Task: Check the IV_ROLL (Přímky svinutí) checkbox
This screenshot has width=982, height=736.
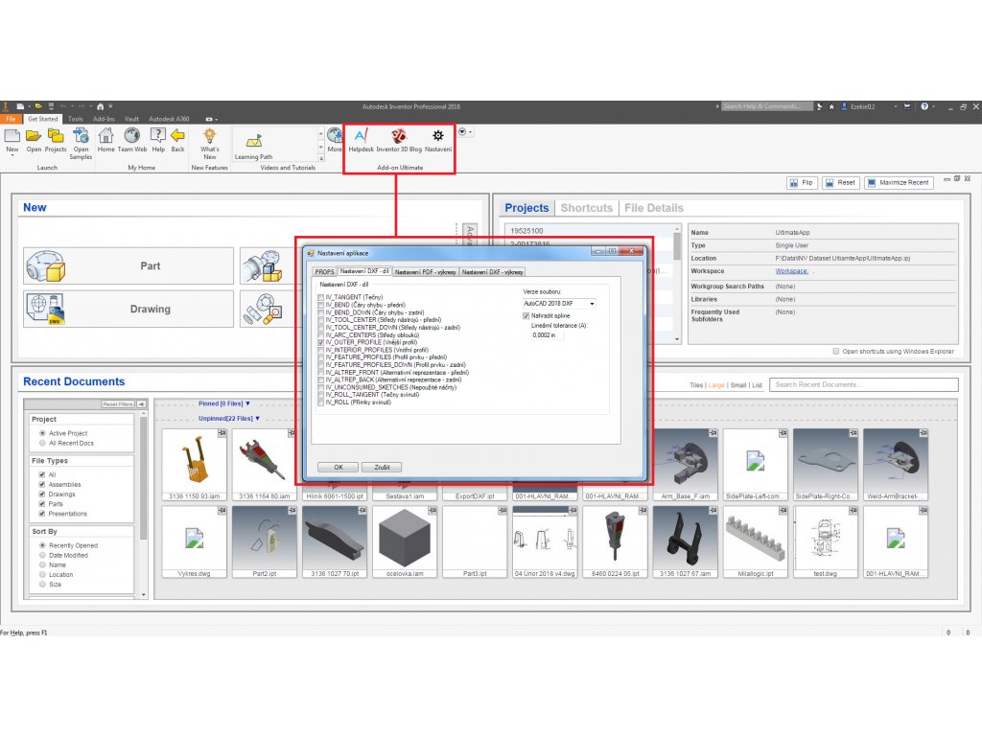Action: [321, 402]
